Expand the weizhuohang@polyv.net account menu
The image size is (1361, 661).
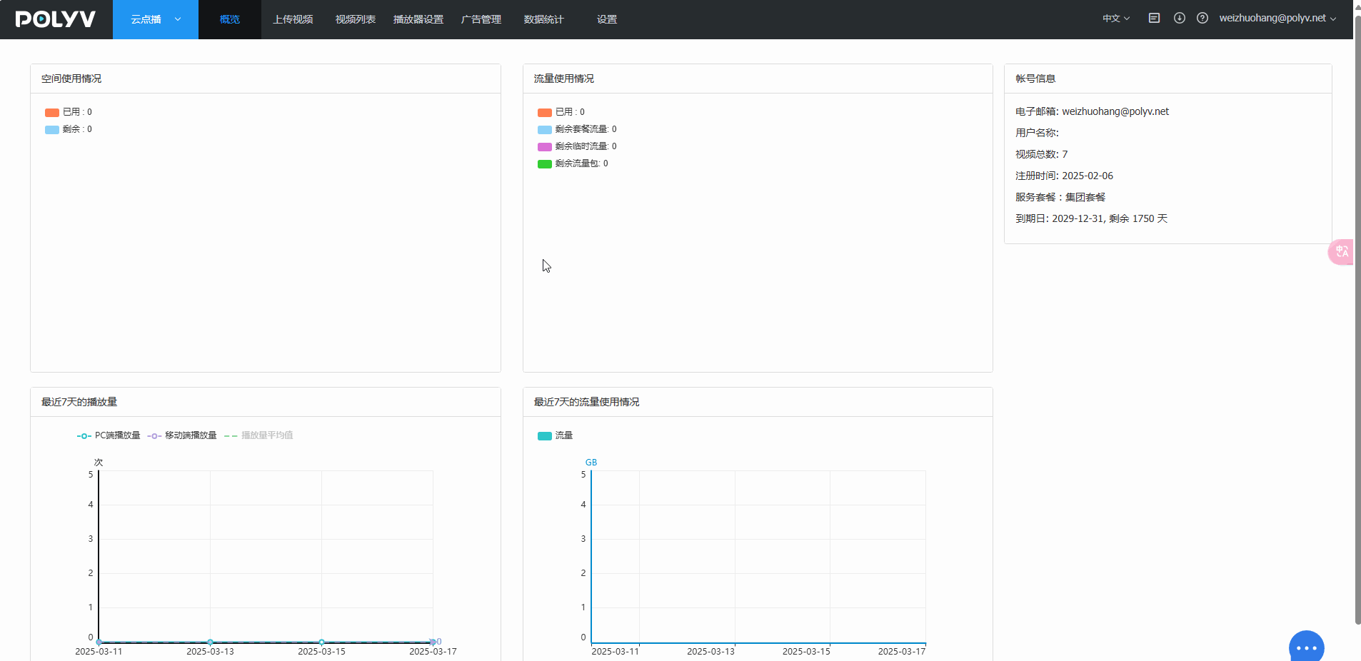(x=1277, y=18)
